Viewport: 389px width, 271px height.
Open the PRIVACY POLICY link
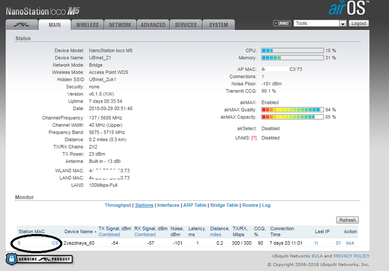pos(351,256)
